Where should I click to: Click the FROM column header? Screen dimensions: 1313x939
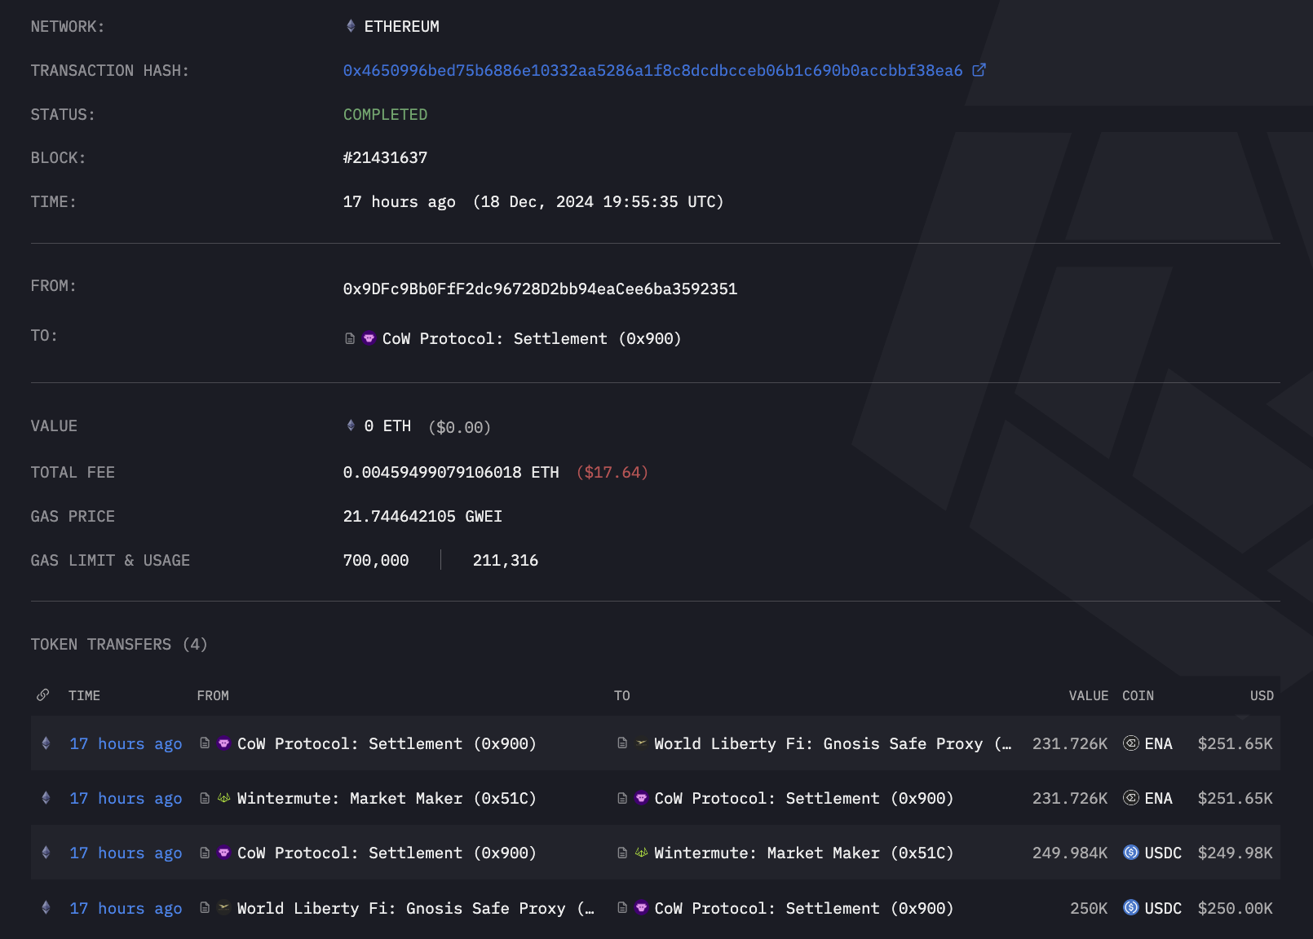click(213, 696)
